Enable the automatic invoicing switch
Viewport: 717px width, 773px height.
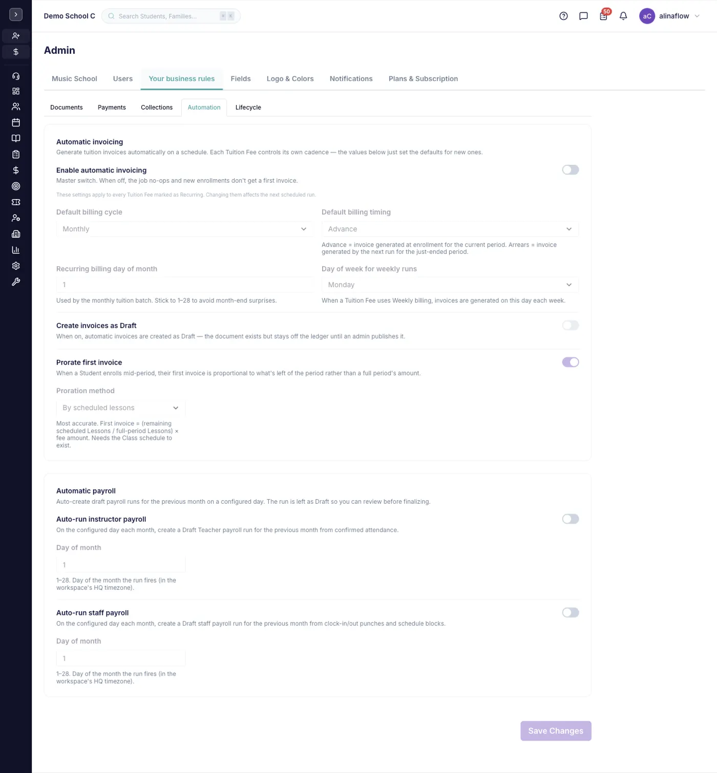tap(571, 170)
